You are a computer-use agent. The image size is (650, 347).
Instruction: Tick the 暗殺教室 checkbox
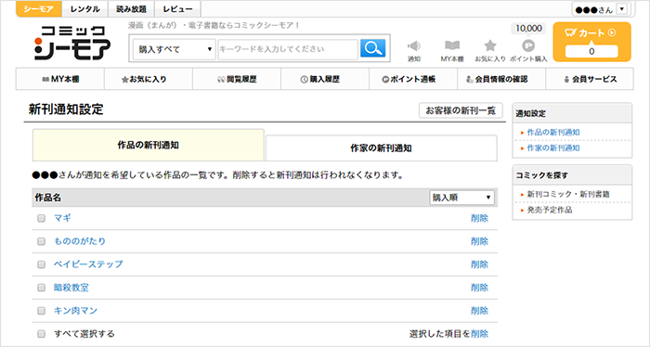[41, 288]
